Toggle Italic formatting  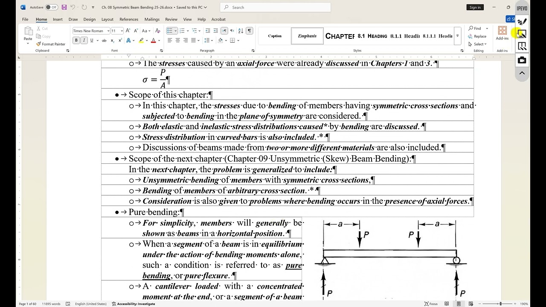tap(84, 41)
